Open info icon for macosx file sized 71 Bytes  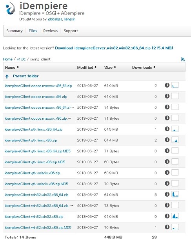167,118
